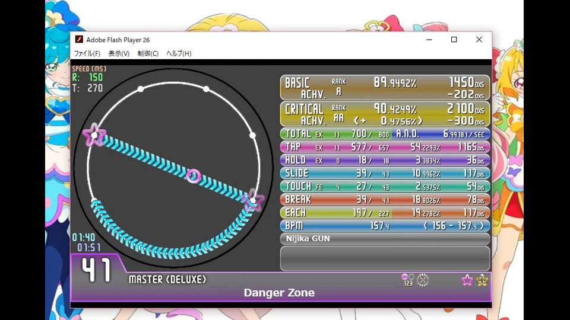Click the dashed circle judge-line icon

click(x=423, y=280)
